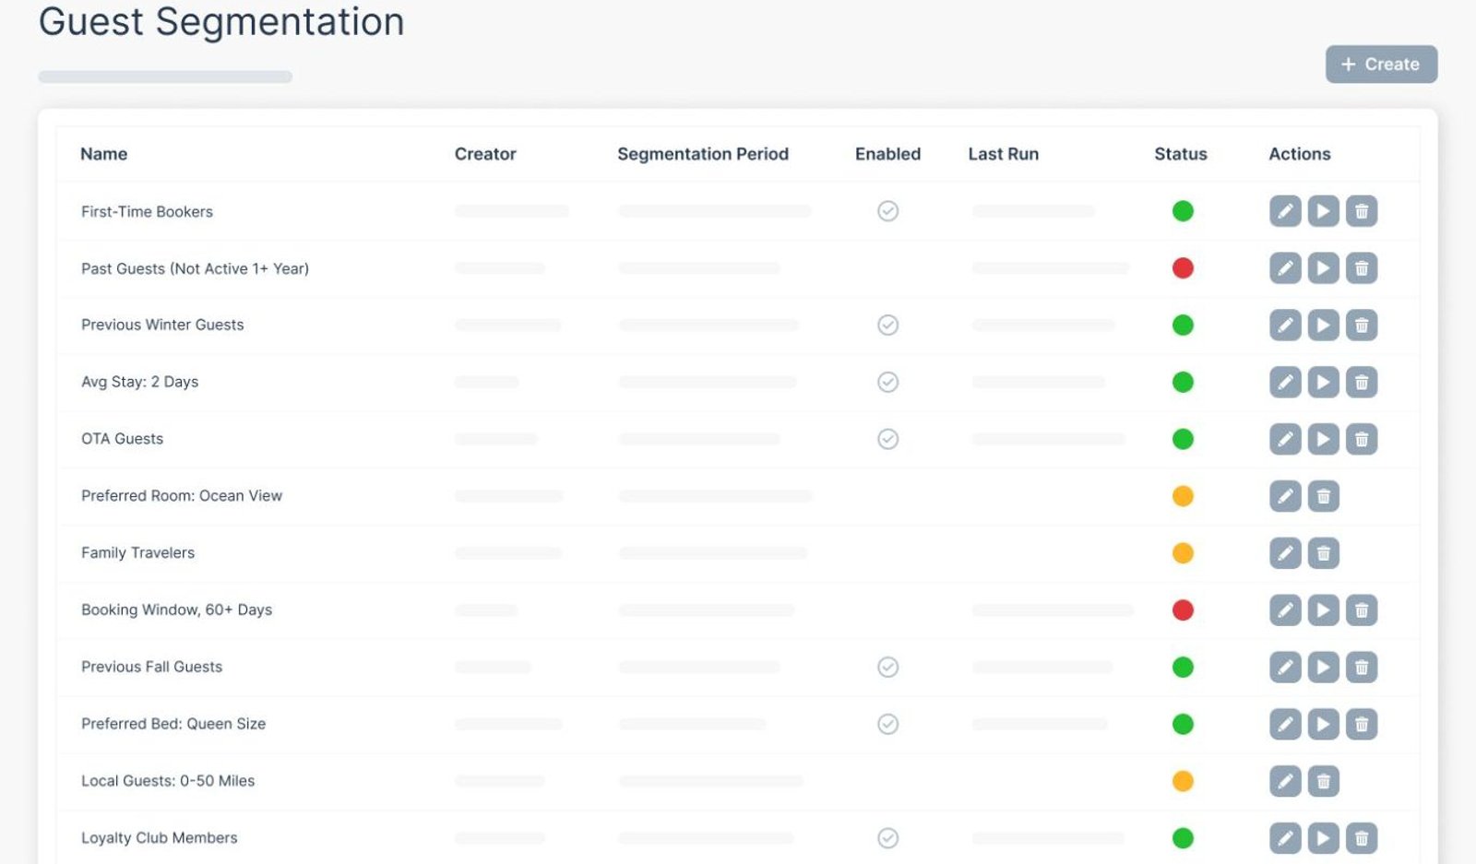Open the First-Time Bookers row name
The width and height of the screenshot is (1476, 864).
coord(147,212)
